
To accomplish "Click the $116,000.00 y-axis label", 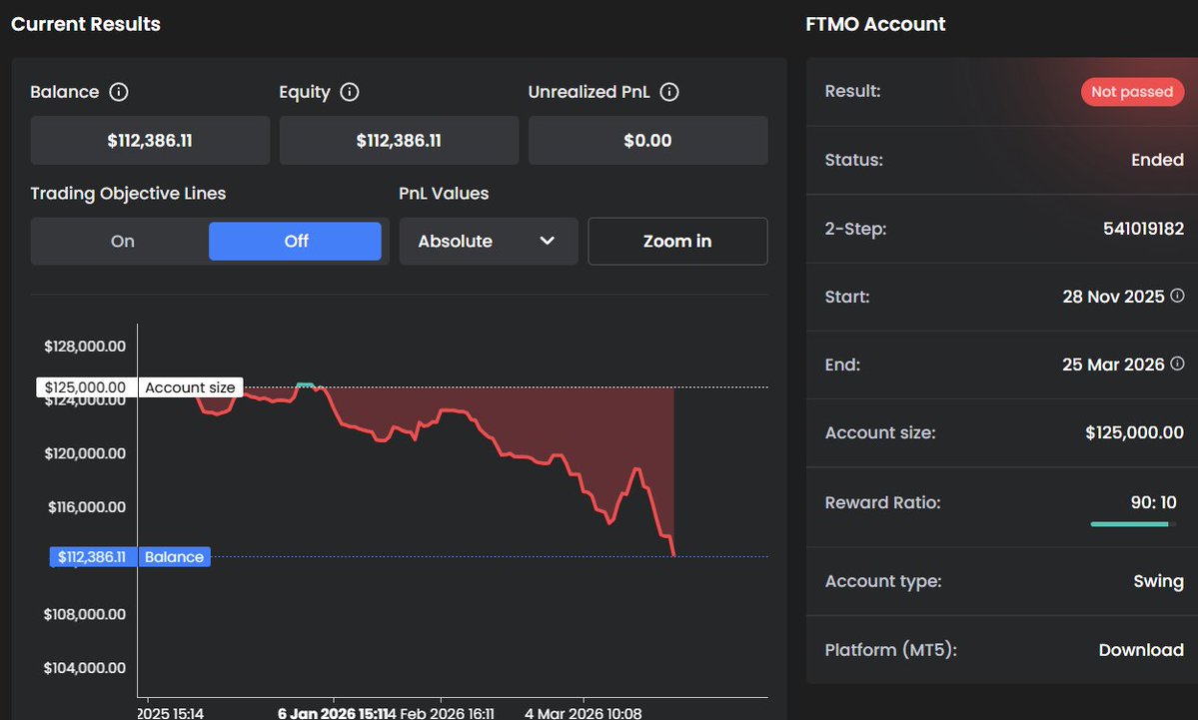I will click(86, 506).
